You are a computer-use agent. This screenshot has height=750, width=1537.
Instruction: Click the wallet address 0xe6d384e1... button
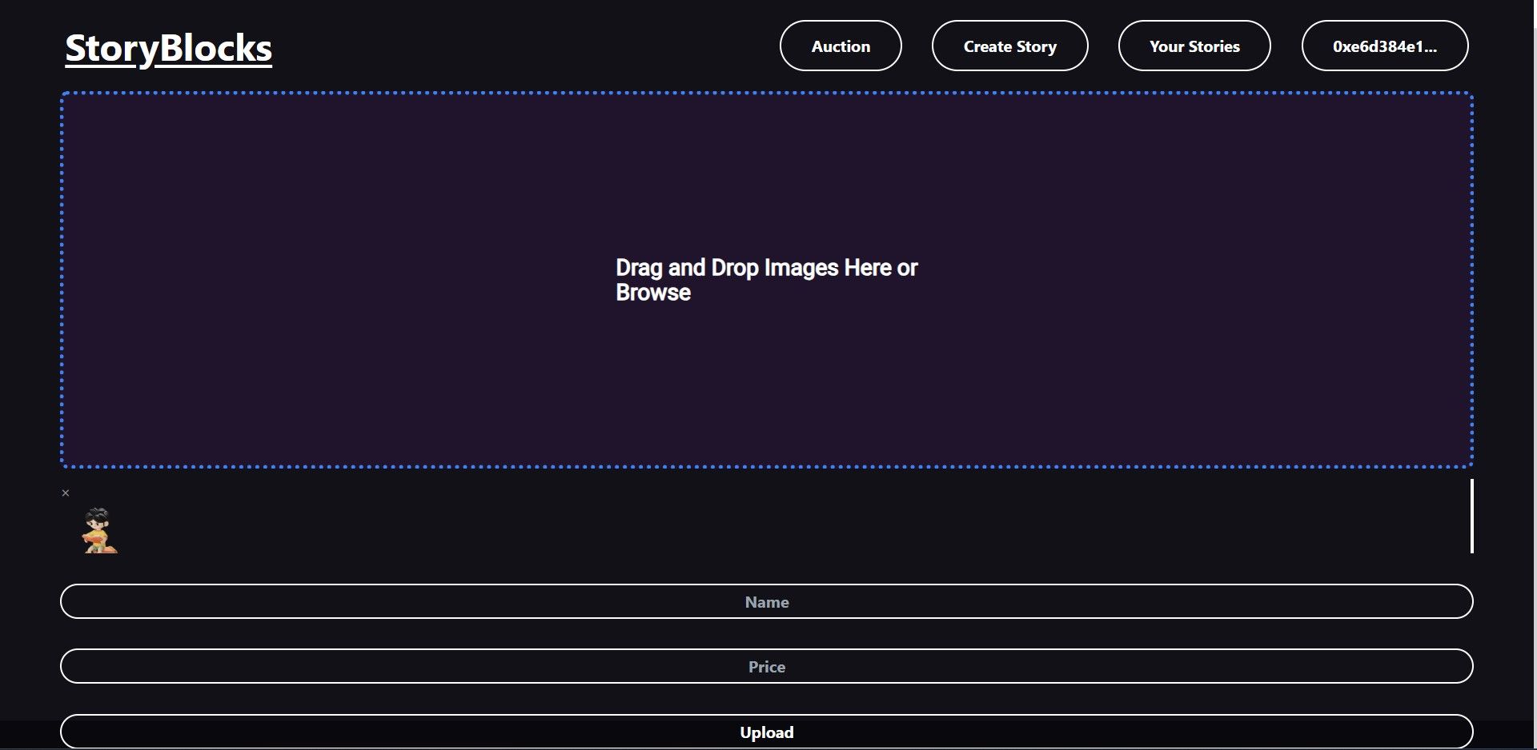pos(1385,46)
